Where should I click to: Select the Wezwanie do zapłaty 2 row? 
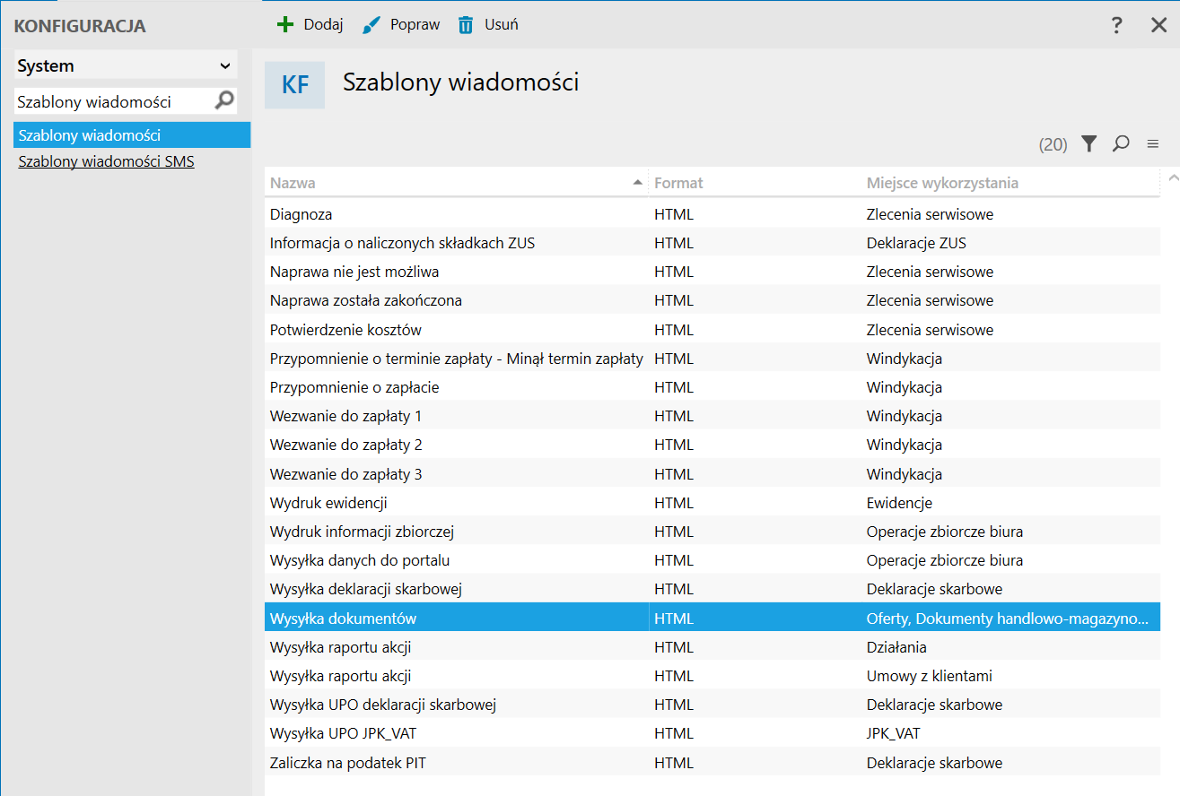345,445
